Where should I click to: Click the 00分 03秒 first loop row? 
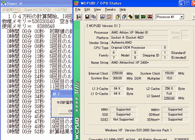tap(40, 36)
